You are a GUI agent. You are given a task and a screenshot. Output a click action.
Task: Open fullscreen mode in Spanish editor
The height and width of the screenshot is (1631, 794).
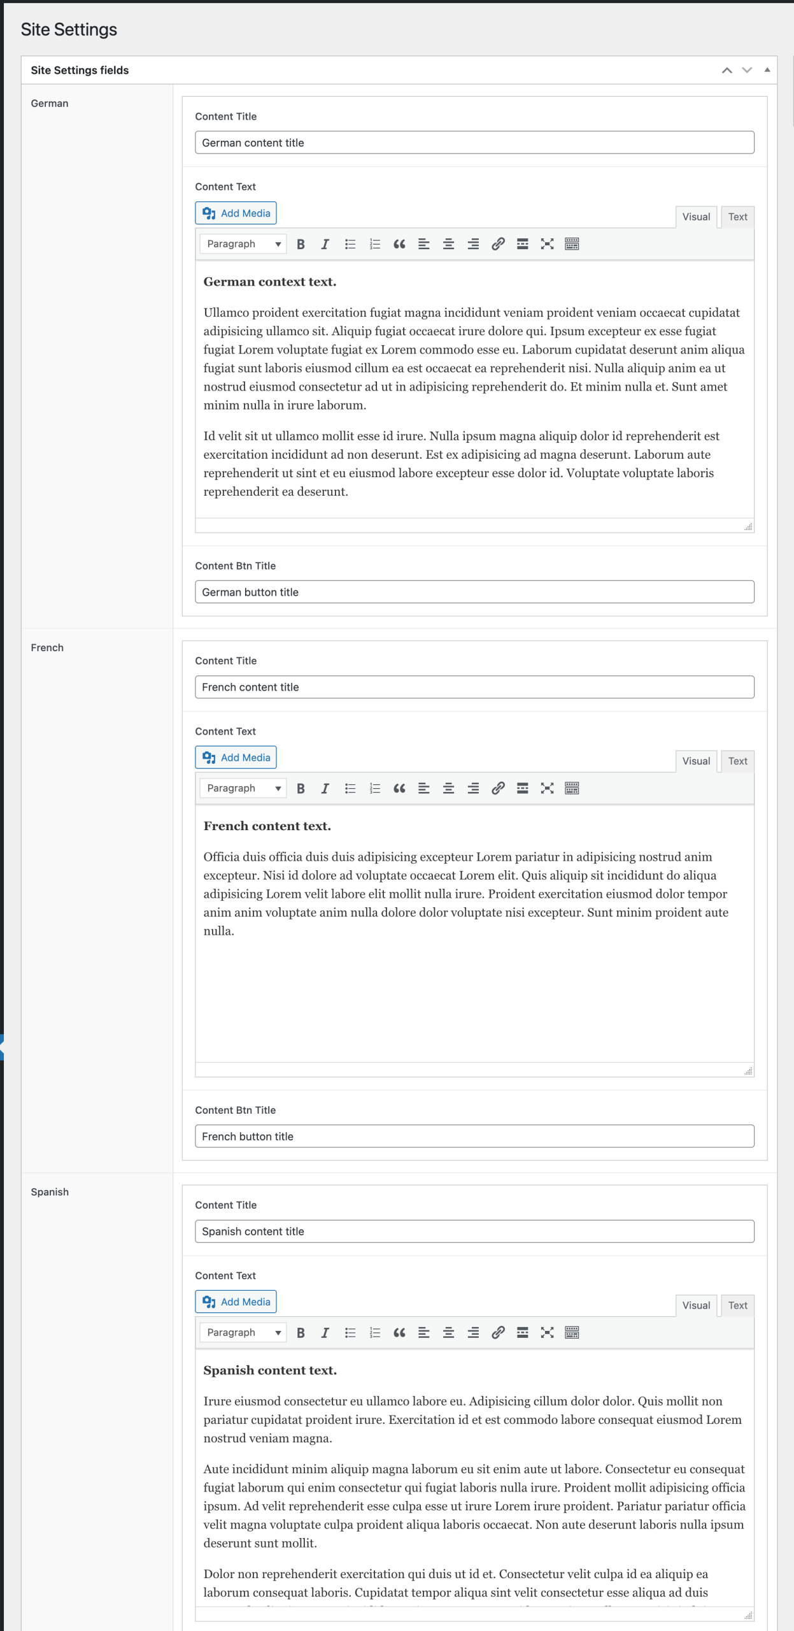point(547,1332)
